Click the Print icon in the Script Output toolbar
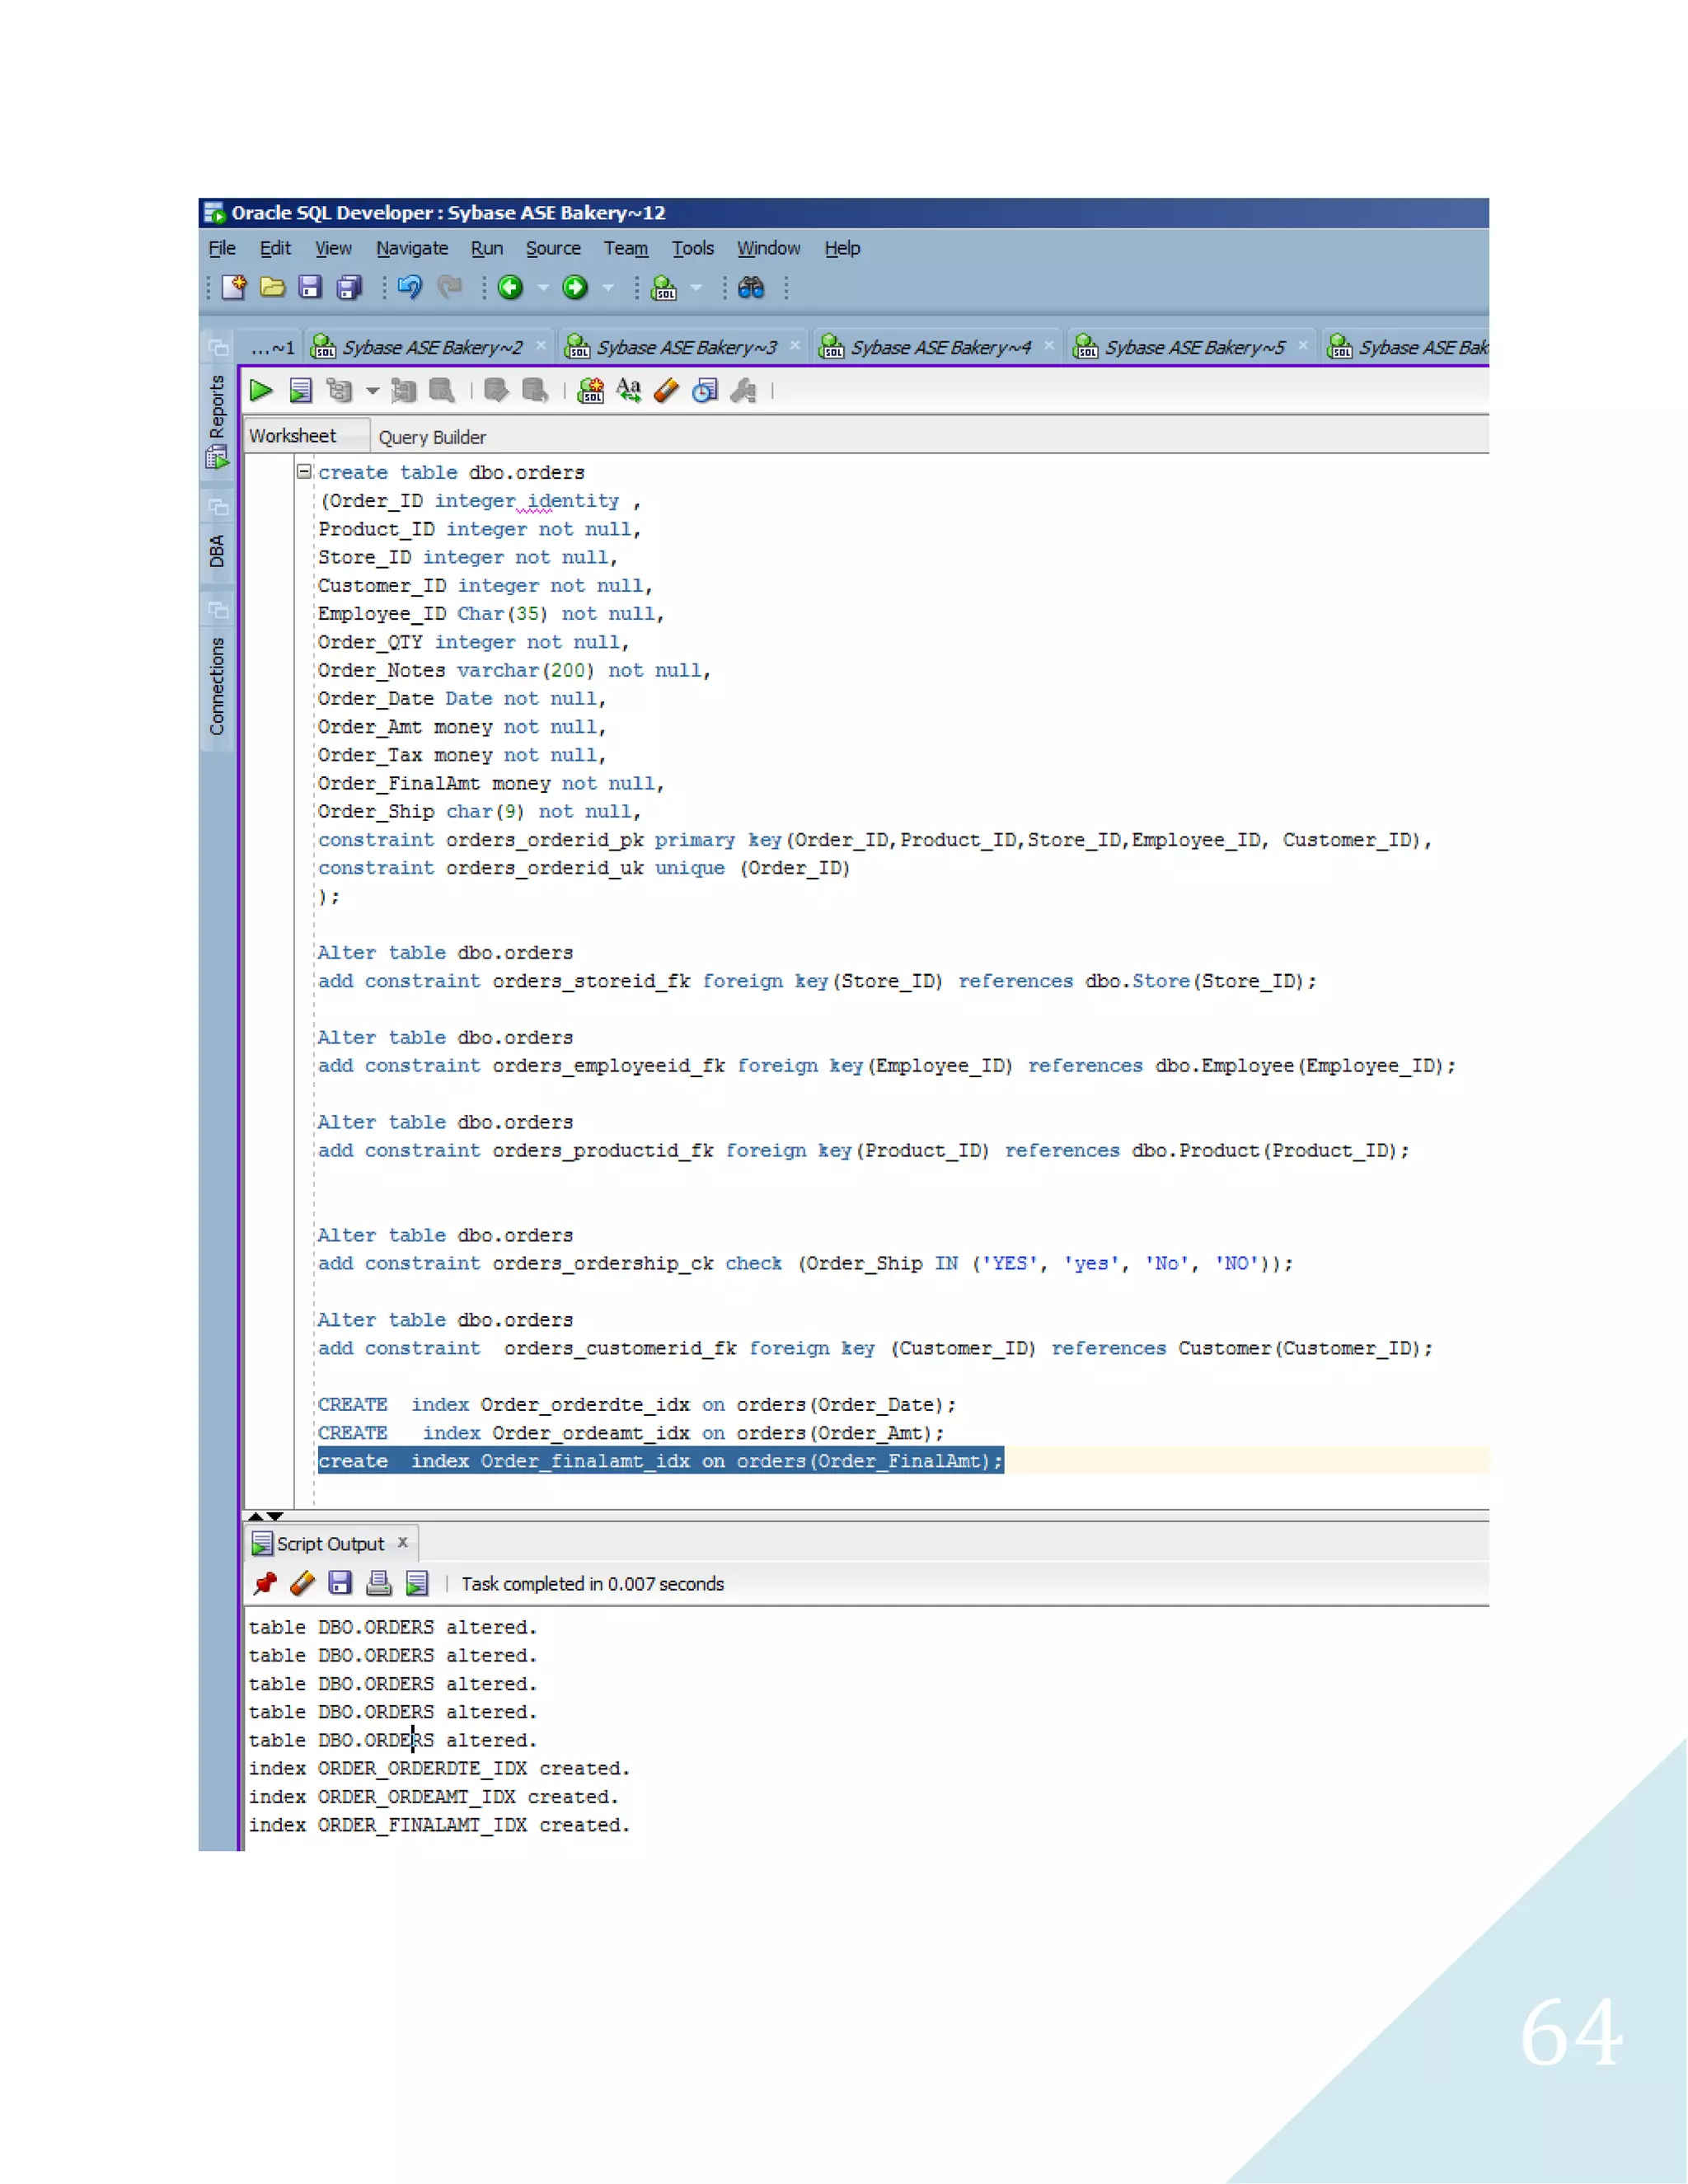Viewport: 1688px width, 2184px height. (x=379, y=1583)
